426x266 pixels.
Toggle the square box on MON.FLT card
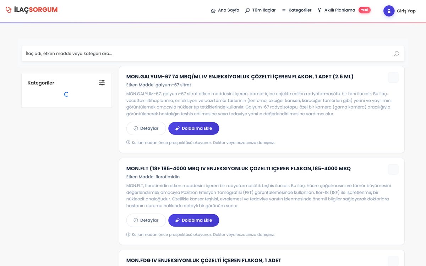pos(393,169)
